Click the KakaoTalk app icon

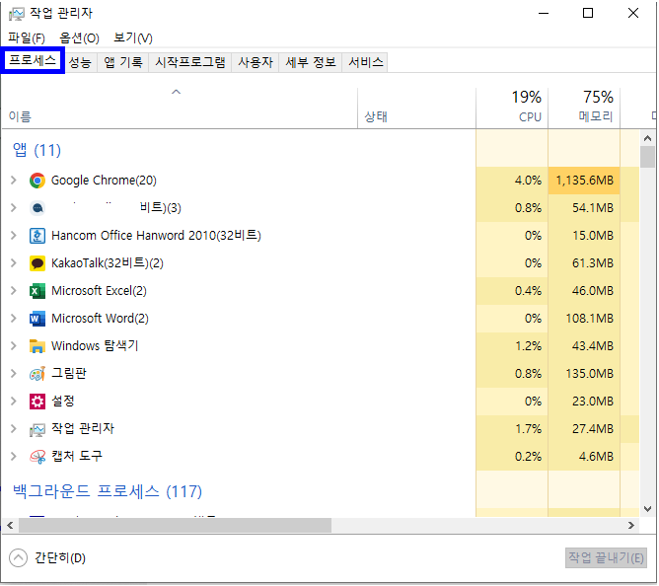click(37, 263)
